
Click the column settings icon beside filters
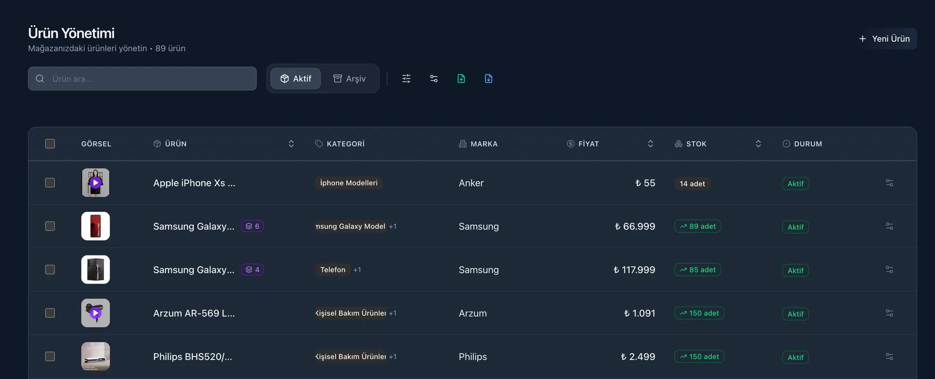433,79
